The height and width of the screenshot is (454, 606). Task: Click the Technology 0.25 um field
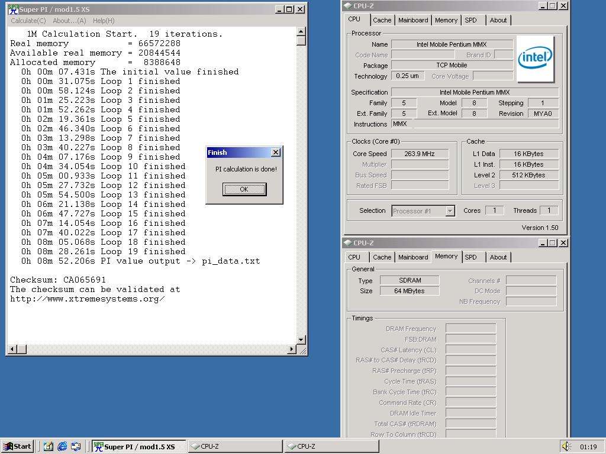click(407, 76)
